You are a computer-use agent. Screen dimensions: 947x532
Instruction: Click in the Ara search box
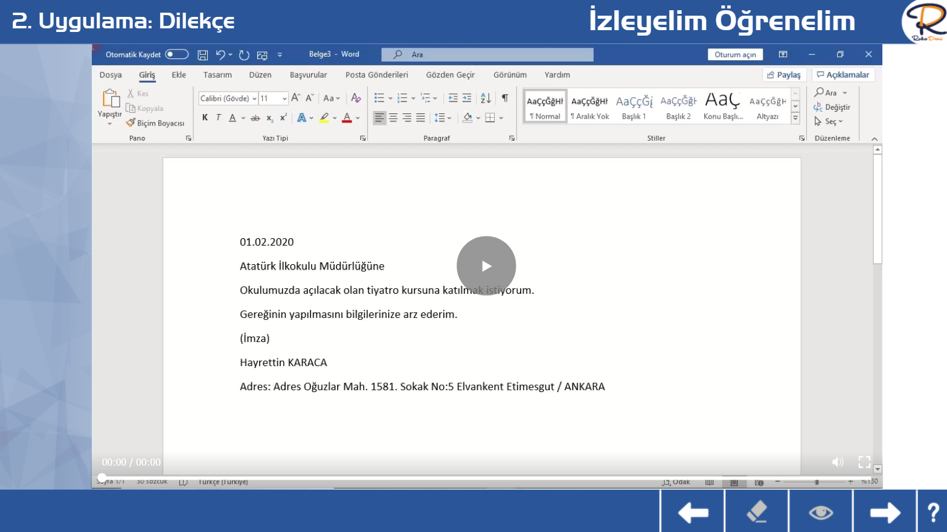(x=487, y=55)
